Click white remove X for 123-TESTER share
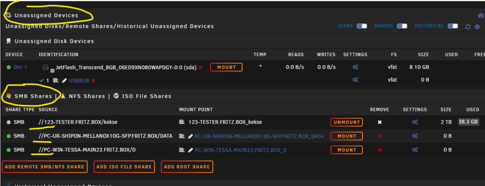Image resolution: width=485 pixels, height=186 pixels. pos(380,122)
